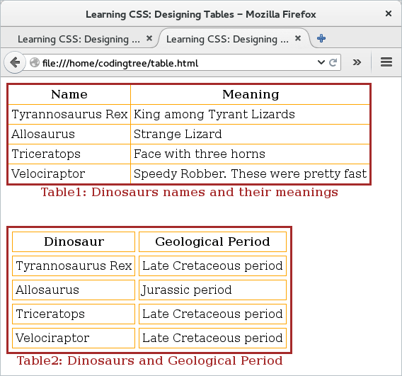Click Late Cretaceous period for Velociraptor
The image size is (402, 376).
pyautogui.click(x=212, y=338)
